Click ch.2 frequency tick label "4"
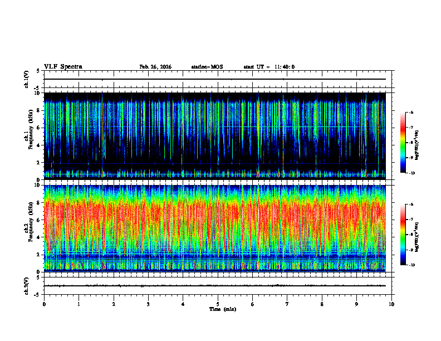Viewport: 441px width, 341px height. click(x=38, y=237)
